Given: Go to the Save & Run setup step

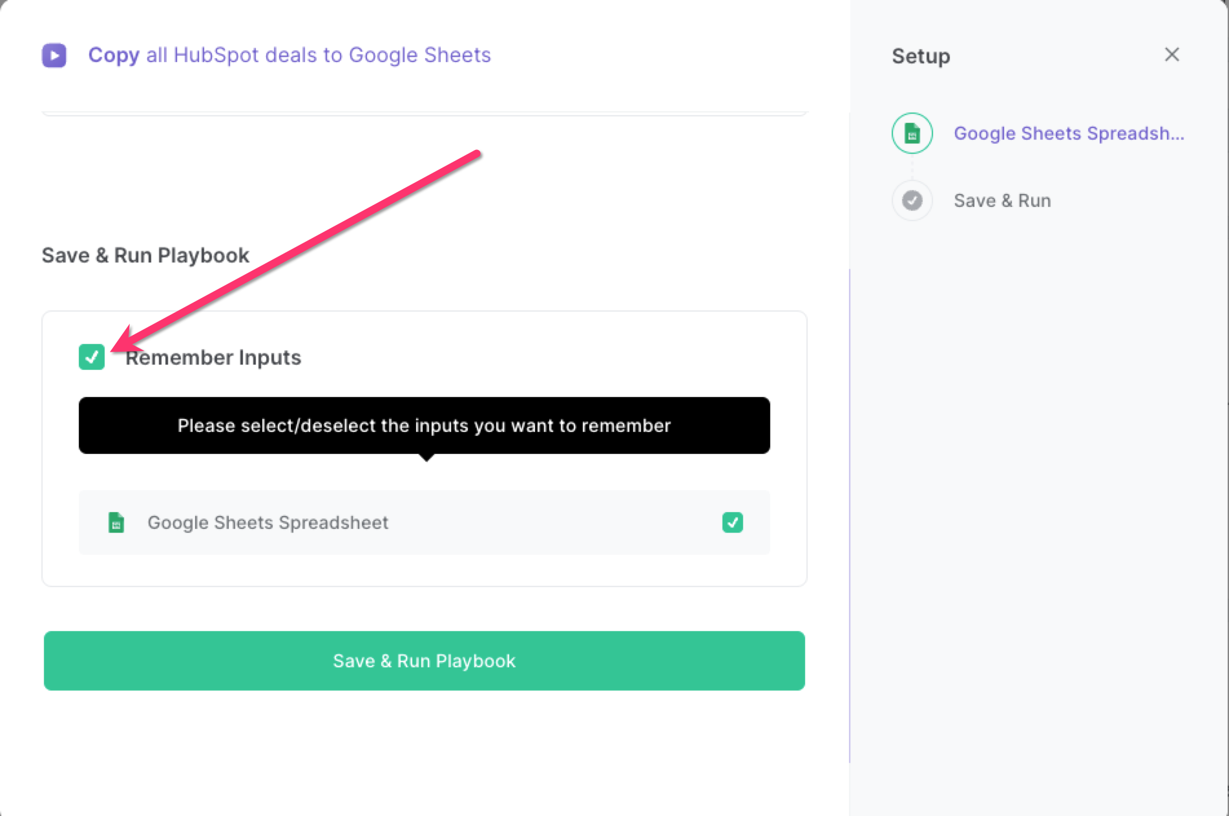Looking at the screenshot, I should [1002, 200].
